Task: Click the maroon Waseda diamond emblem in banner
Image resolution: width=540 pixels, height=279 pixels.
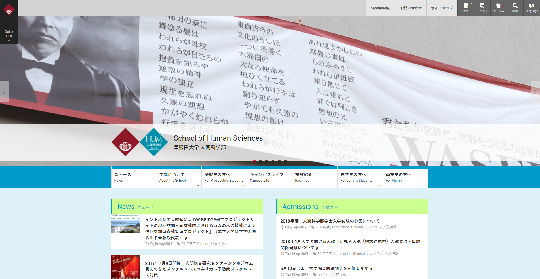Action: [x=125, y=142]
